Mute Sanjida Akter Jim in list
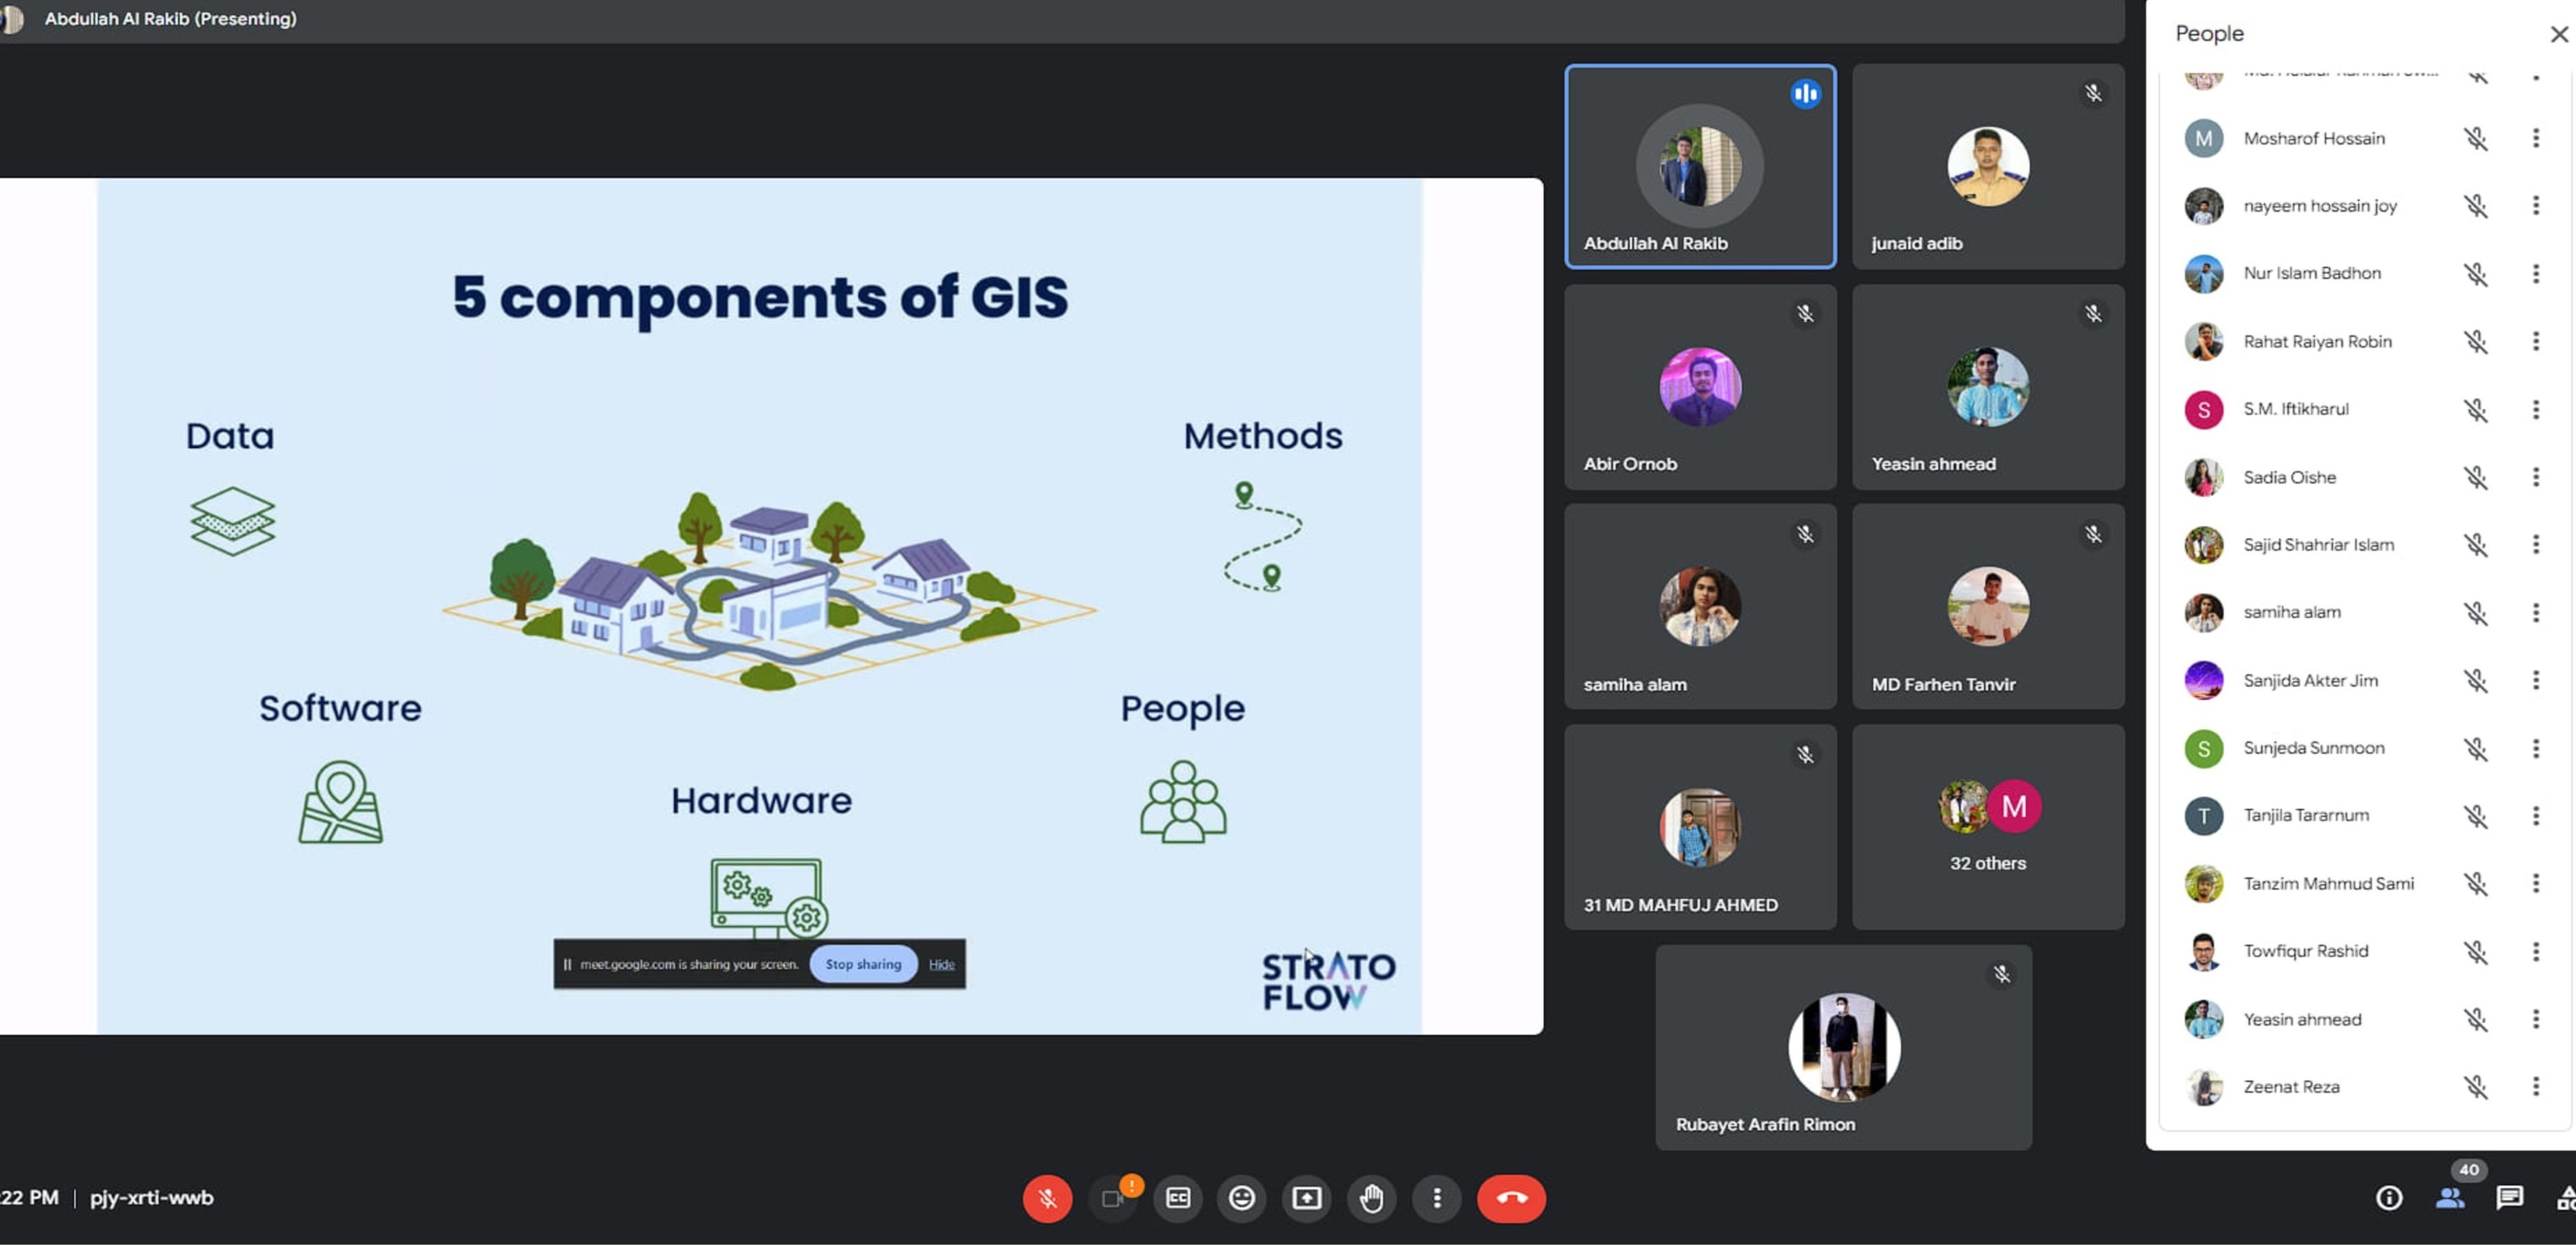This screenshot has height=1246, width=2576. tap(2475, 680)
